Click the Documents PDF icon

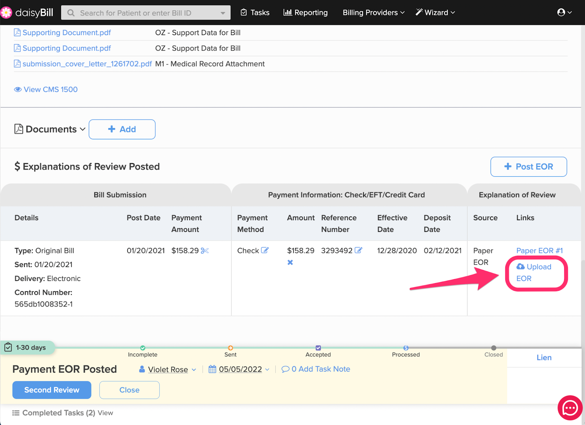(x=19, y=129)
